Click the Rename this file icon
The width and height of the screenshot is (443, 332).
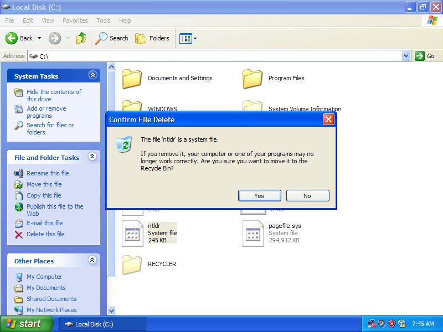coord(19,173)
